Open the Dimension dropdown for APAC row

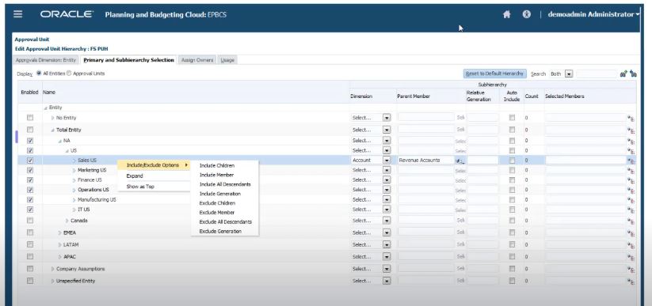[387, 257]
